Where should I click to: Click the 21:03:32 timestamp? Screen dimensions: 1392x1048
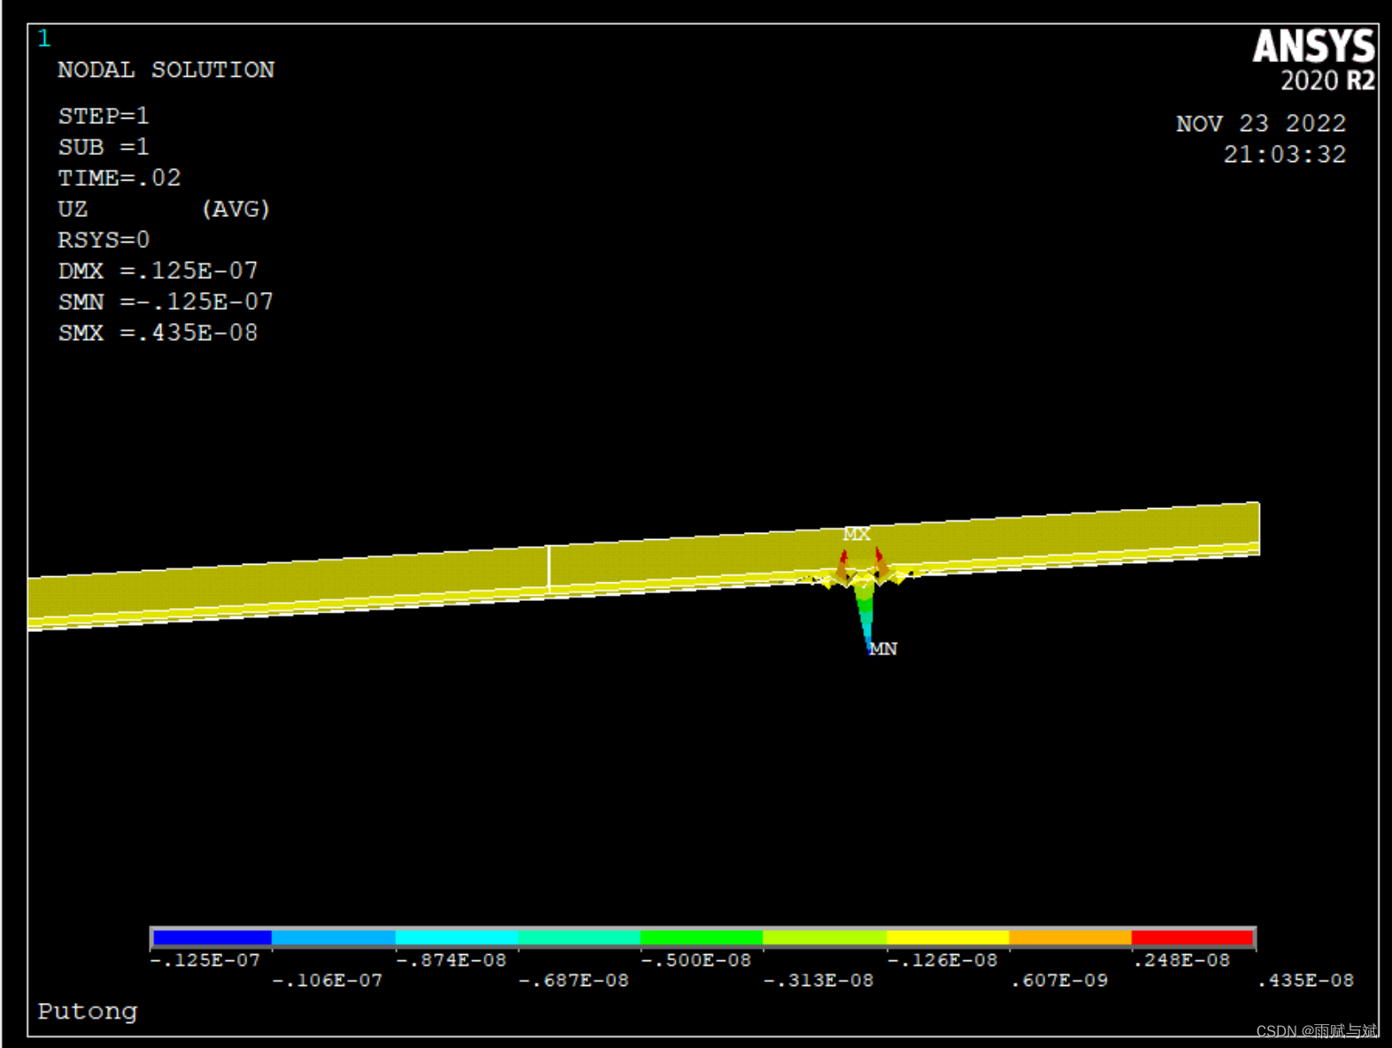coord(1285,155)
